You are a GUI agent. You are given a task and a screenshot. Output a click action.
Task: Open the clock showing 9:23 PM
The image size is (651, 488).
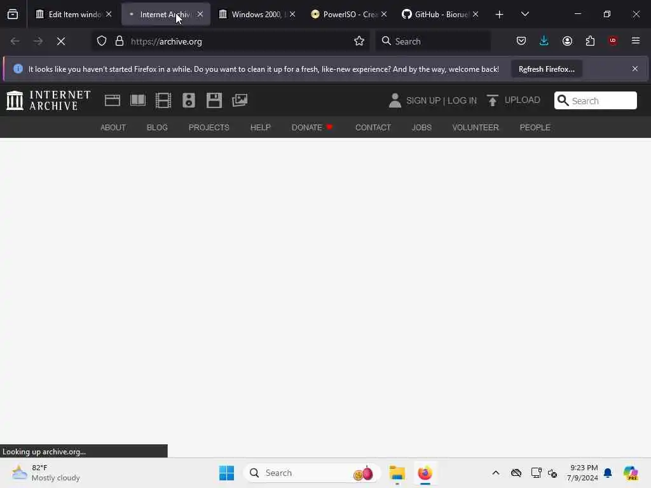click(583, 473)
